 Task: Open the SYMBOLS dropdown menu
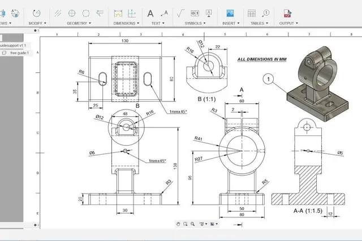tap(195, 23)
